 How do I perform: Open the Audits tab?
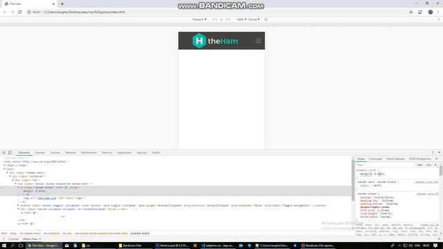[x=156, y=152]
